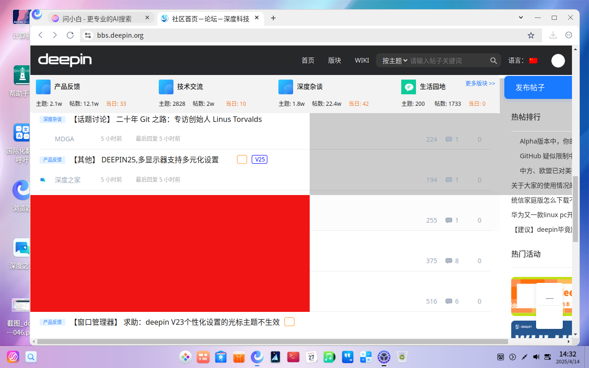This screenshot has height=368, width=589.
Task: Open the tab search chevron in title bar
Action: point(521,17)
